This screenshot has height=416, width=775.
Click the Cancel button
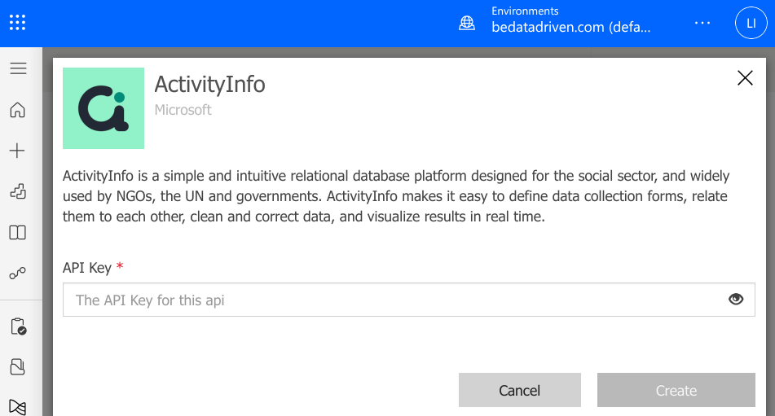519,390
